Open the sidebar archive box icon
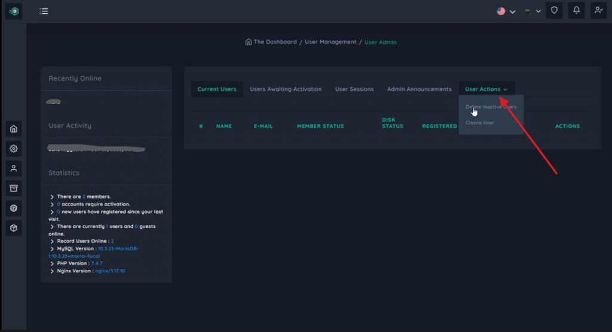 14,189
